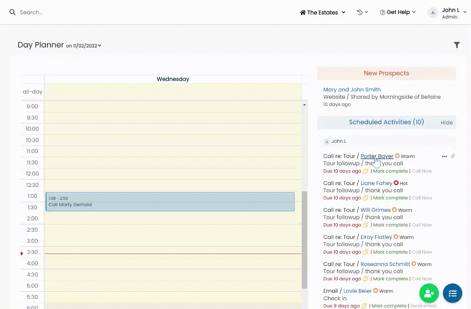The height and width of the screenshot is (309, 471).
Task: Click the home icon beside The Estates
Action: tap(303, 12)
